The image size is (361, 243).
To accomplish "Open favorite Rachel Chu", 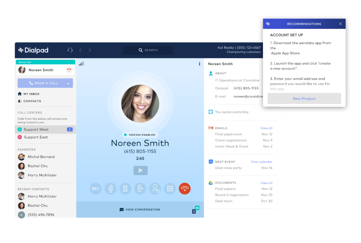I will point(33,166).
